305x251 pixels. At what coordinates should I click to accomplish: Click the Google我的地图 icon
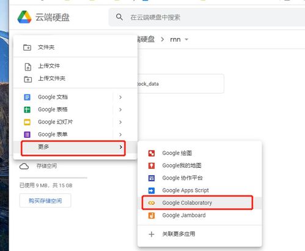(x=152, y=166)
